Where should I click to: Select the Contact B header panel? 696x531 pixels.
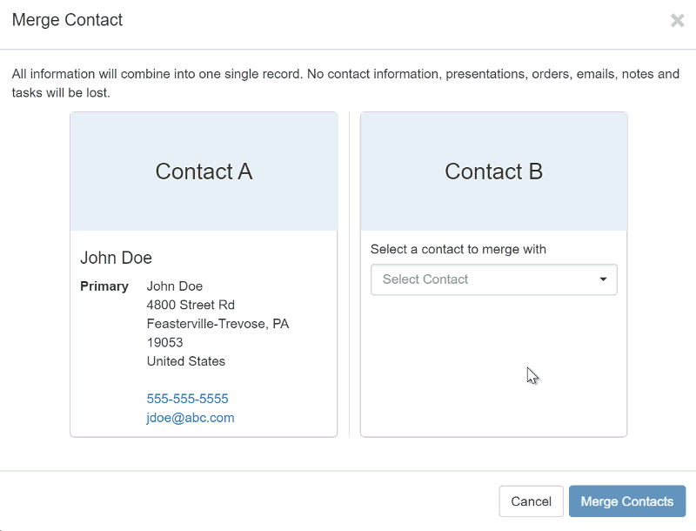[493, 171]
